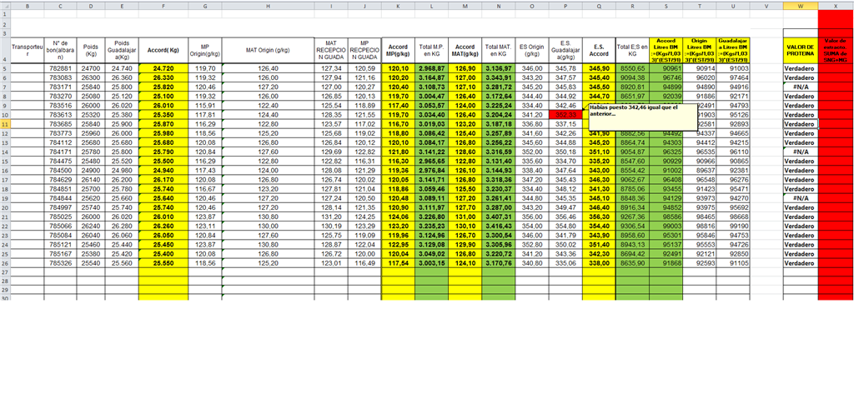Click the Accord MAT(g/kg) header cell
854x408 pixels.
click(x=465, y=51)
